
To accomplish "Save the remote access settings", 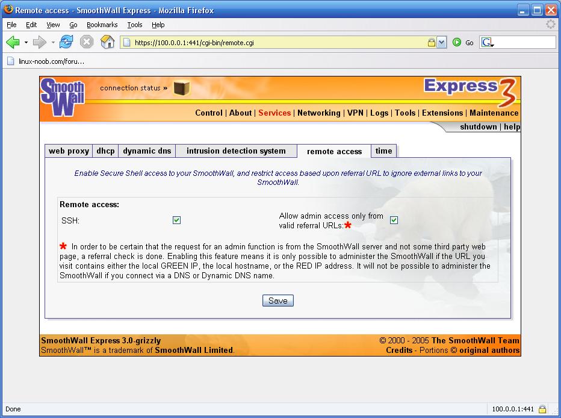I will point(278,301).
